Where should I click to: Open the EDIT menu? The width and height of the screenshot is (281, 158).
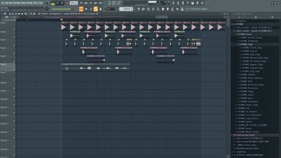point(7,3)
